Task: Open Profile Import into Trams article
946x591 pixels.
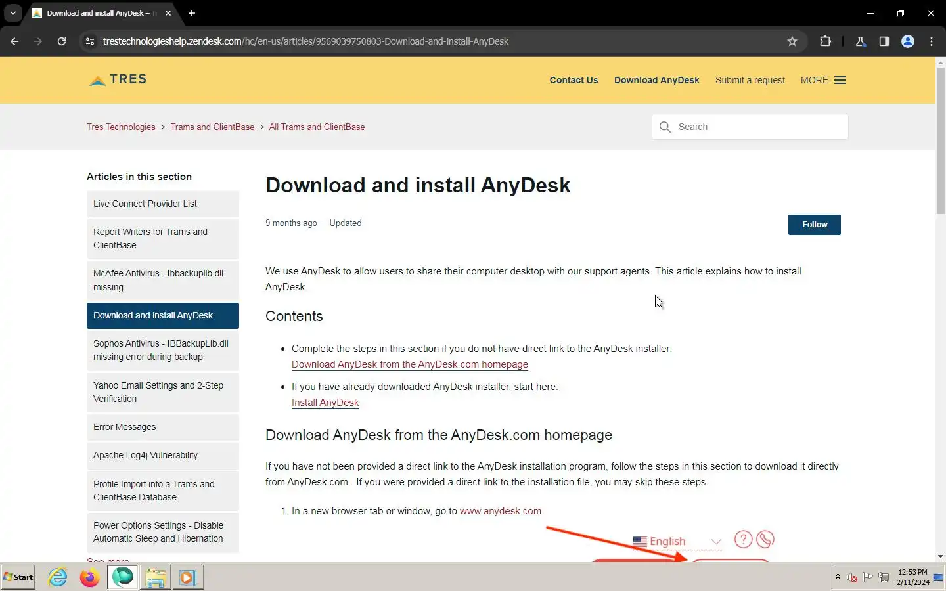Action: [x=163, y=491]
